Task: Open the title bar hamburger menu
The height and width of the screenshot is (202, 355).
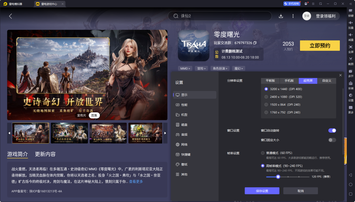Action: 313,4
